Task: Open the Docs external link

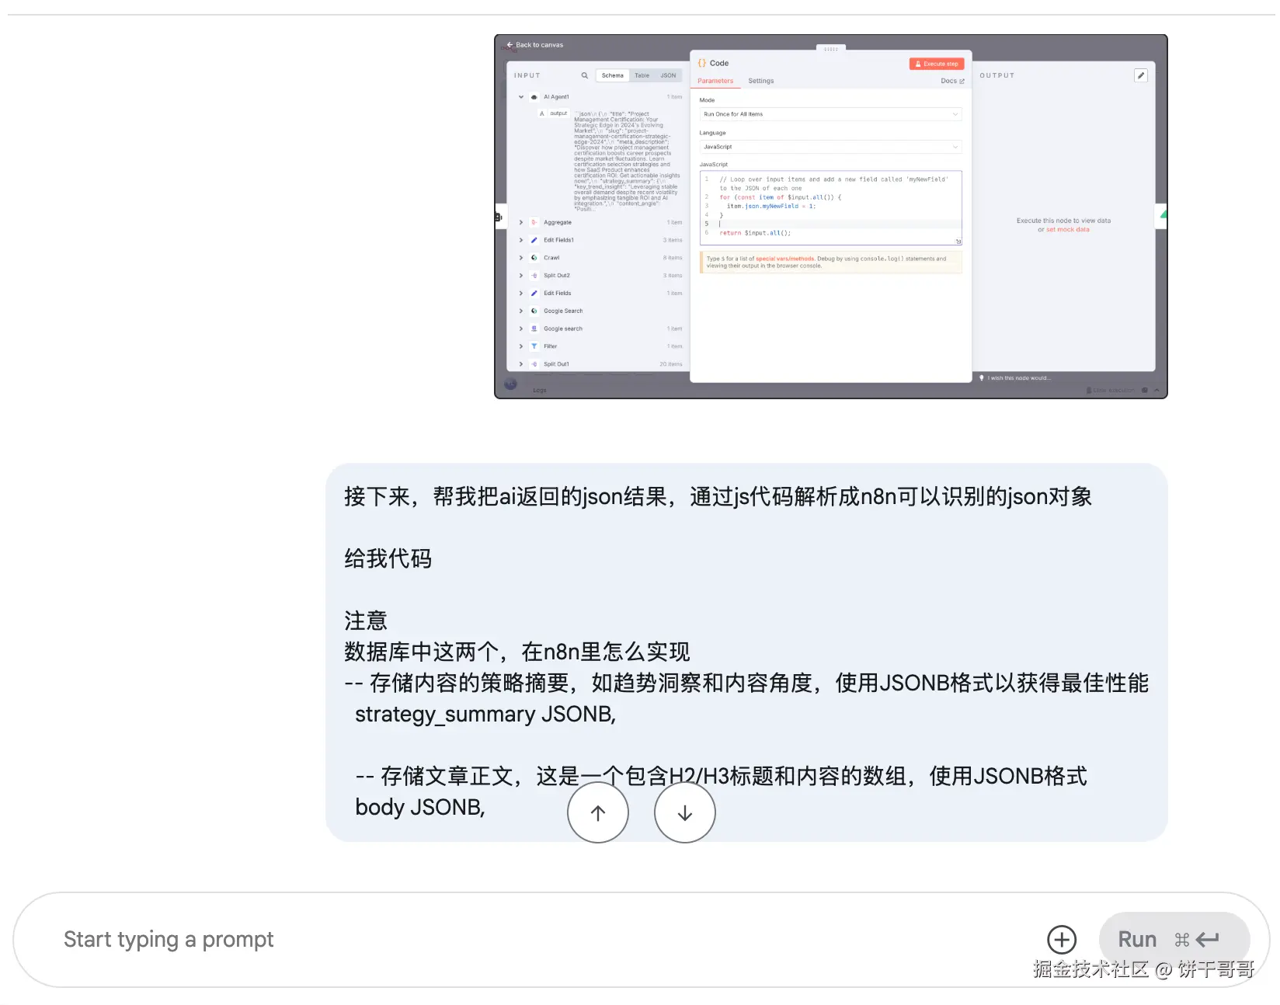Action: [x=952, y=81]
